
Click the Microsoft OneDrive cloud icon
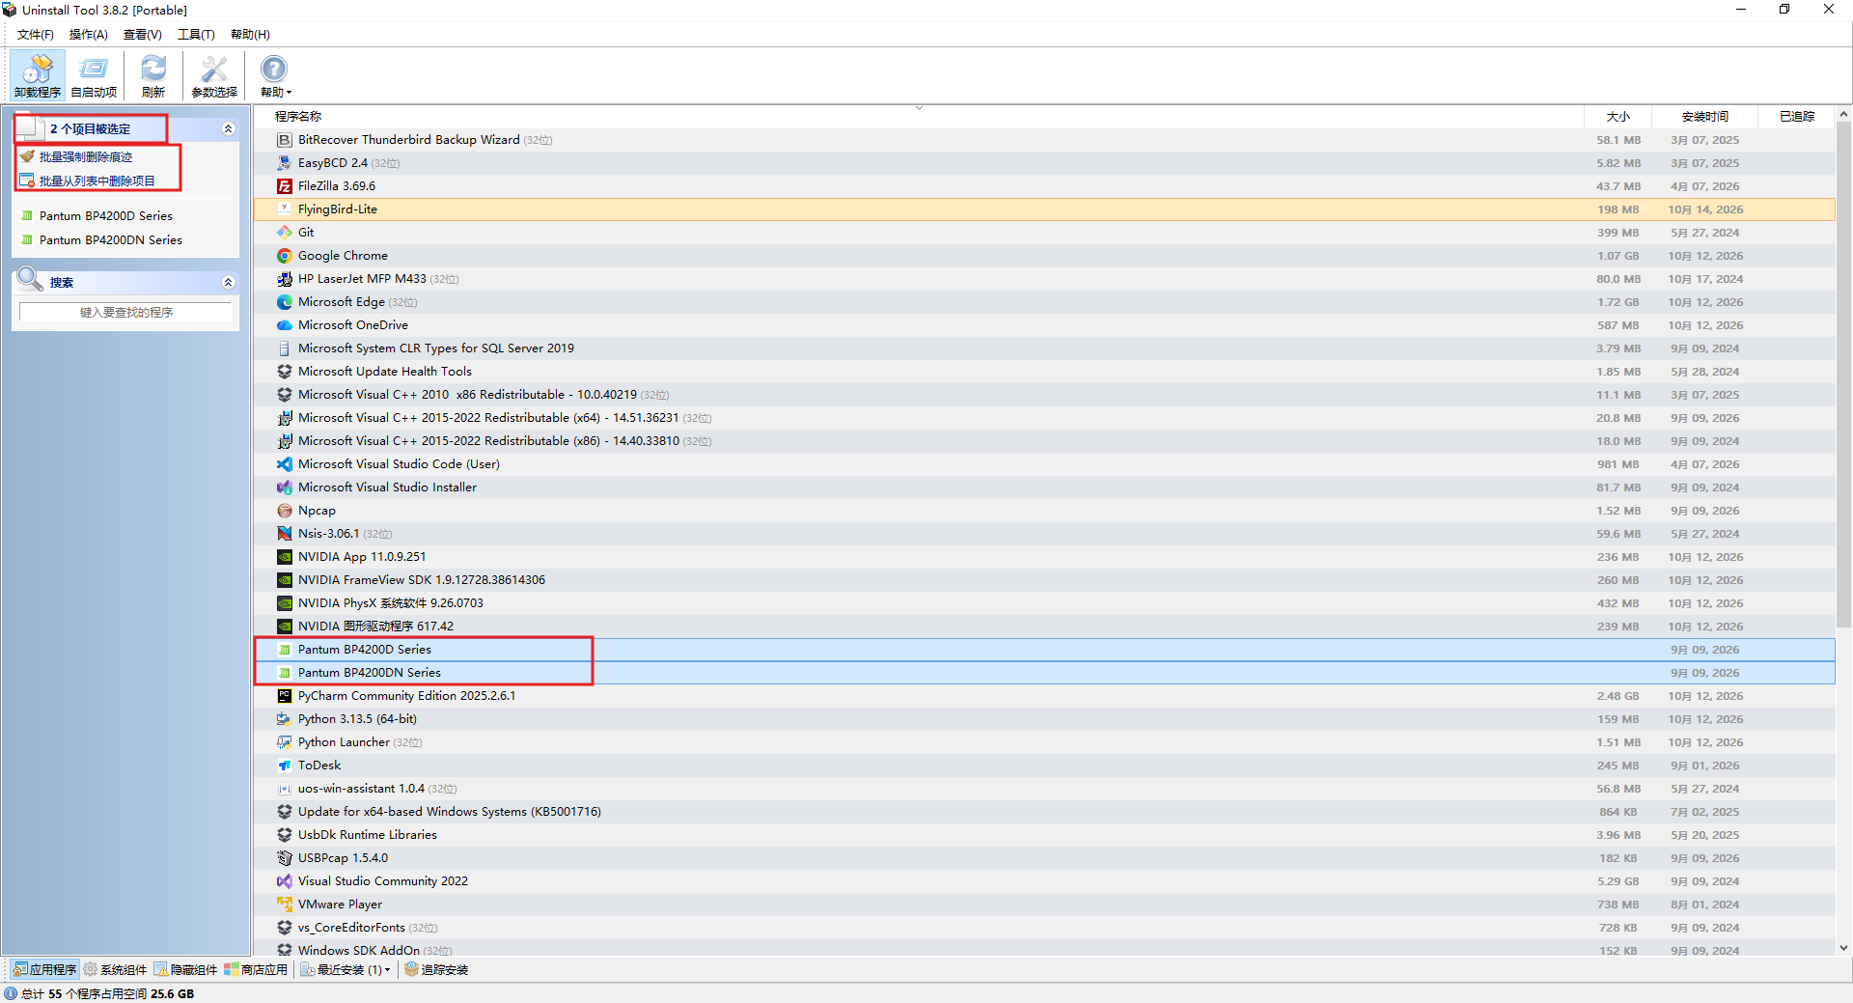(x=285, y=325)
